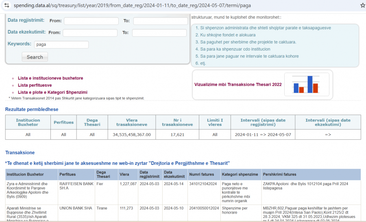The width and height of the screenshot is (366, 222).
Task: Select transaction count 17,621
Action: click(177, 134)
